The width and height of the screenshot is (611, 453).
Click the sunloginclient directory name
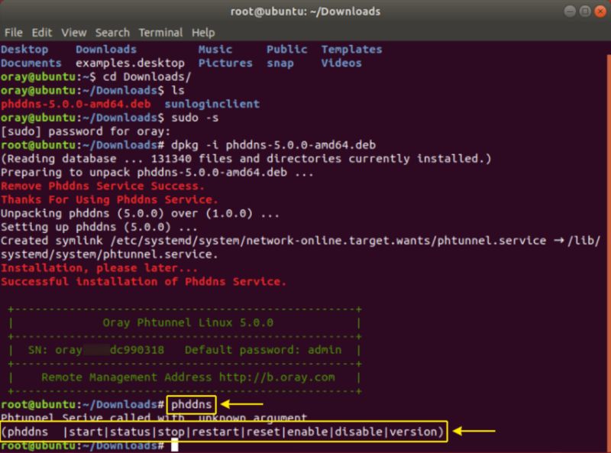coord(212,104)
